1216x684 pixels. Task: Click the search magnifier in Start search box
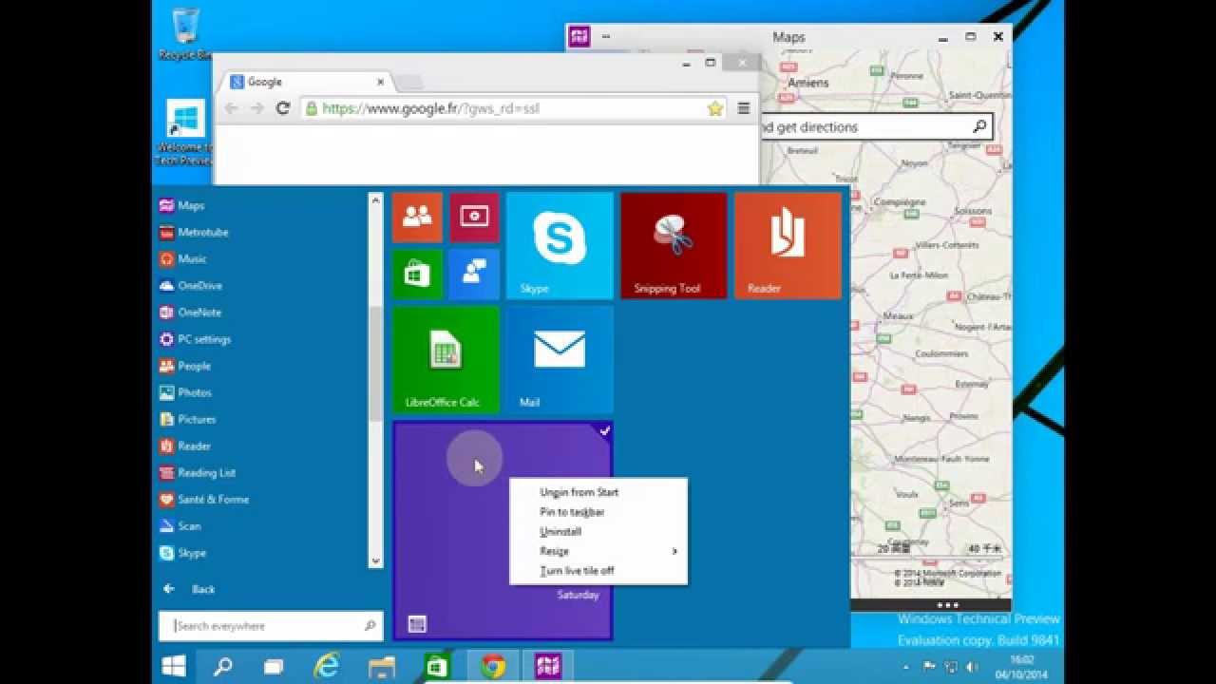pyautogui.click(x=370, y=626)
